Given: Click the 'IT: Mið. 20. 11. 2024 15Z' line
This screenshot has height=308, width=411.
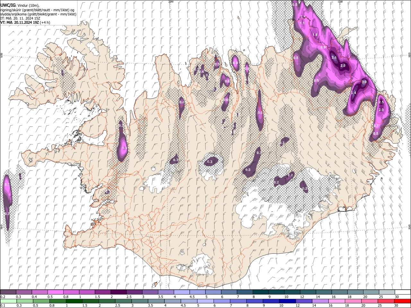Looking at the screenshot, I should click(20, 18).
